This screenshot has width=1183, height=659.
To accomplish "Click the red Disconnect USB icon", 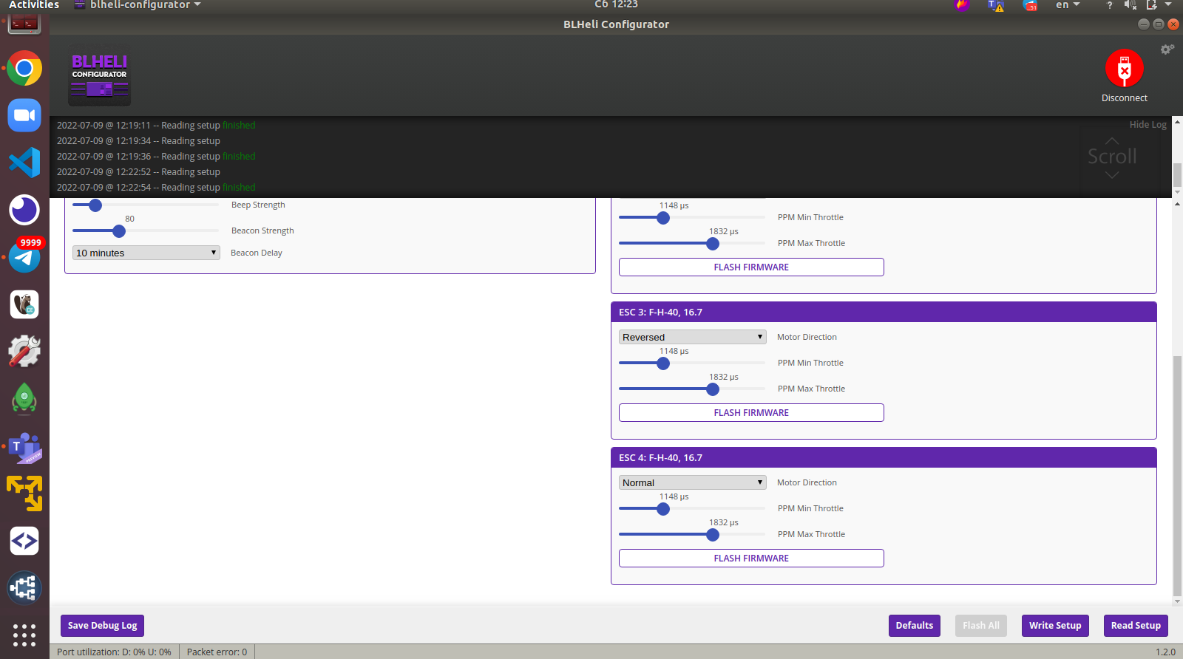I will [x=1124, y=69].
